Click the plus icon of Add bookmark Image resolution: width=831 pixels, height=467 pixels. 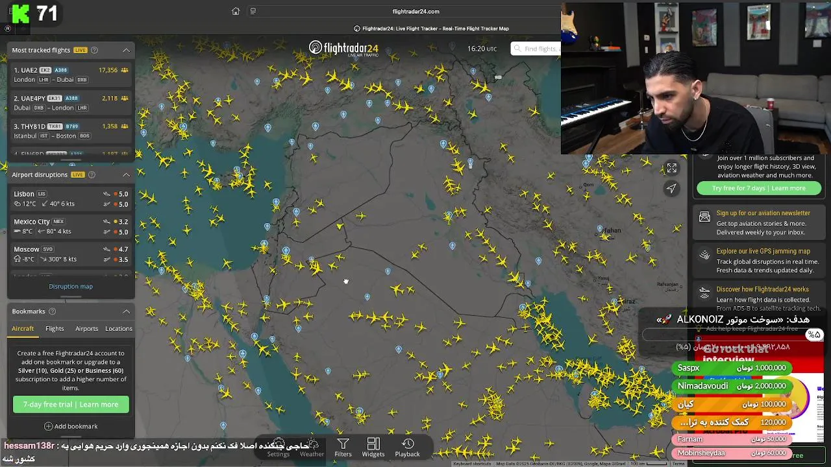coord(48,426)
